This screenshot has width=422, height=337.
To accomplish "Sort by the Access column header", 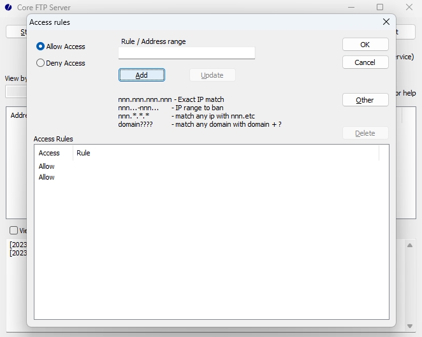I will click(x=50, y=153).
